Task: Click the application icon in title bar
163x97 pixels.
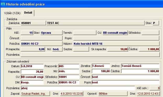Action: click(3, 4)
